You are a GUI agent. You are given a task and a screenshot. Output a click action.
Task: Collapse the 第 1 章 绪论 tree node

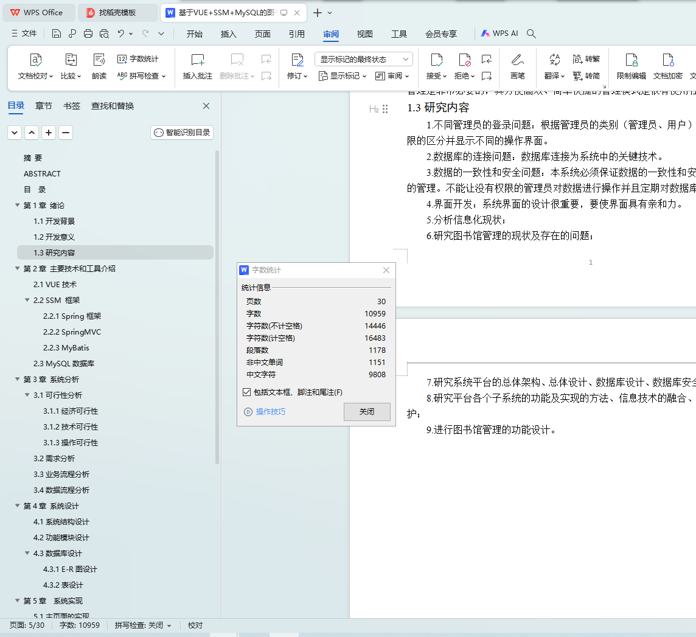pyautogui.click(x=17, y=205)
